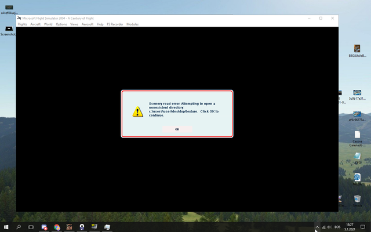
Task: Open the notification center icon
Action: tap(363, 227)
